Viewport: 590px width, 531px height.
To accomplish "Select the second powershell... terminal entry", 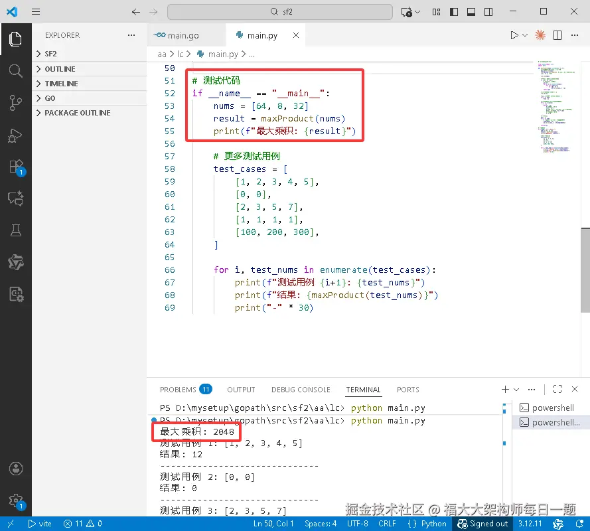I will pyautogui.click(x=550, y=422).
